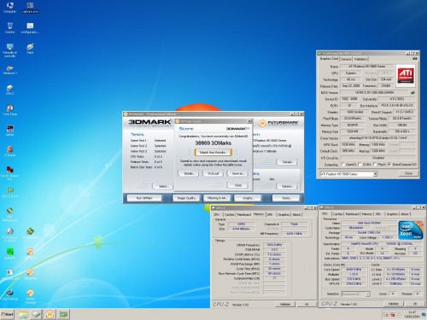Open the Paint desktop shortcut
The width and height of the screenshot is (427, 320).
click(30, 49)
